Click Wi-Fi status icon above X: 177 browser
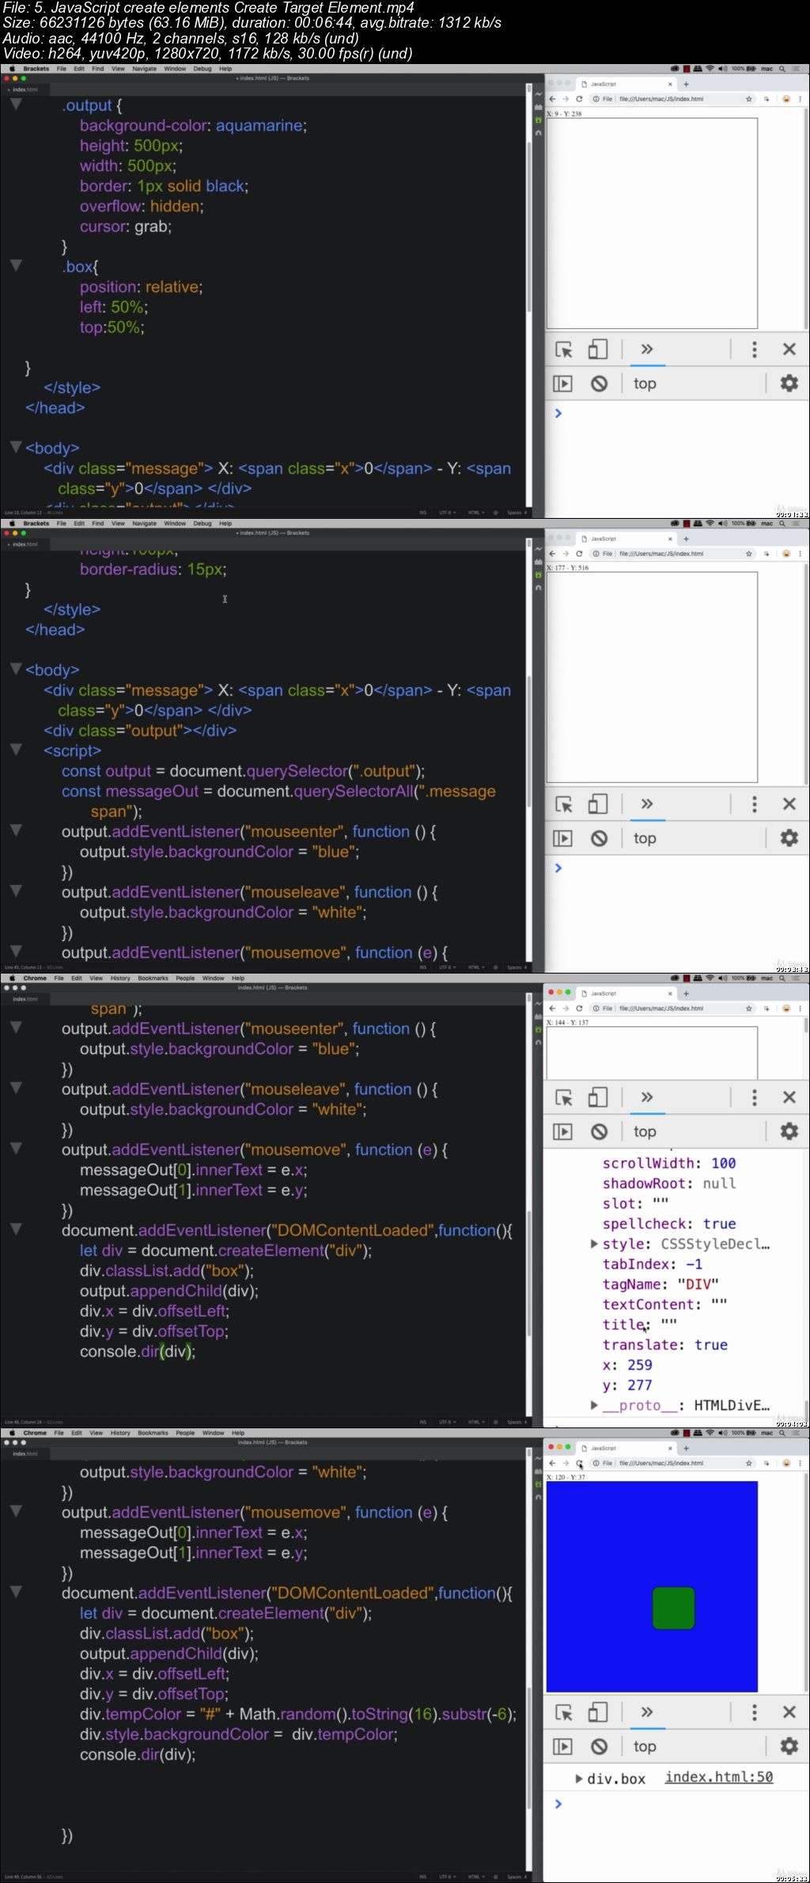Viewport: 810px width, 1883px height. pos(710,524)
